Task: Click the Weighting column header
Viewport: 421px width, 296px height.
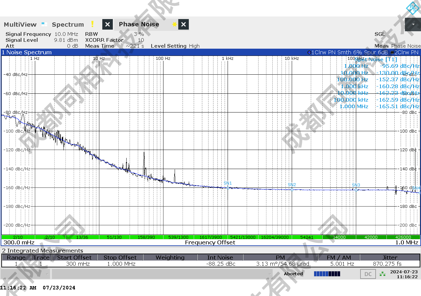Action: pyautogui.click(x=170, y=258)
